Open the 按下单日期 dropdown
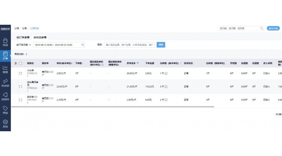The height and width of the screenshot is (156, 282). point(24,45)
